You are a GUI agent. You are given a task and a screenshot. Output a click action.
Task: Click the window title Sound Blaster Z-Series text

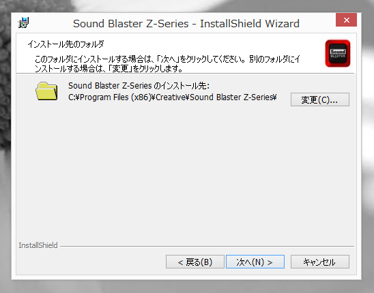point(131,24)
